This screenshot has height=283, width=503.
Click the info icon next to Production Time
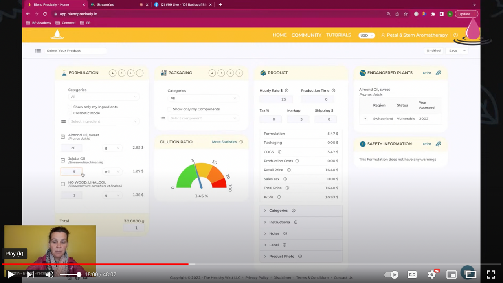(333, 90)
